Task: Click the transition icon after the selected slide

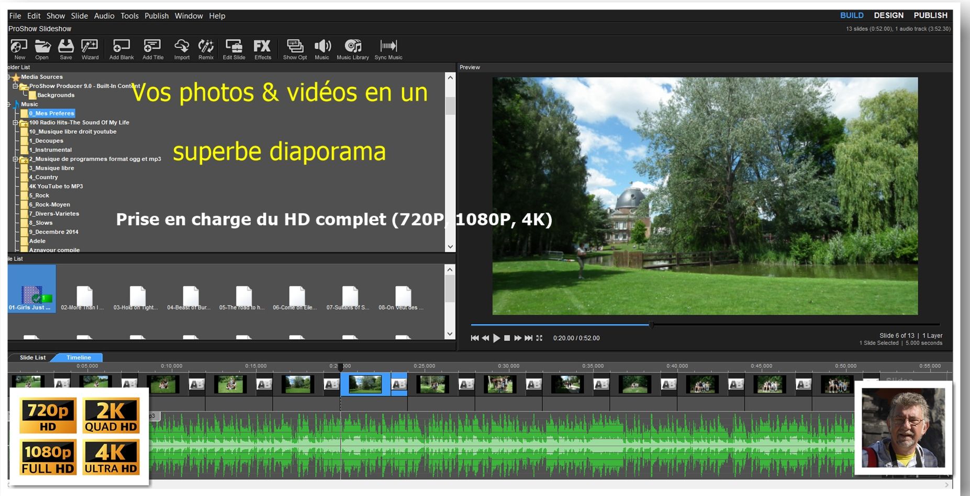Action: 399,385
